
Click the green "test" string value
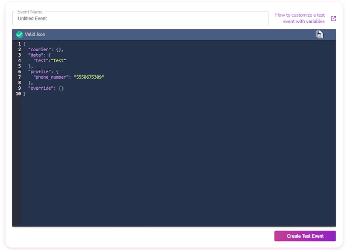tap(59, 61)
